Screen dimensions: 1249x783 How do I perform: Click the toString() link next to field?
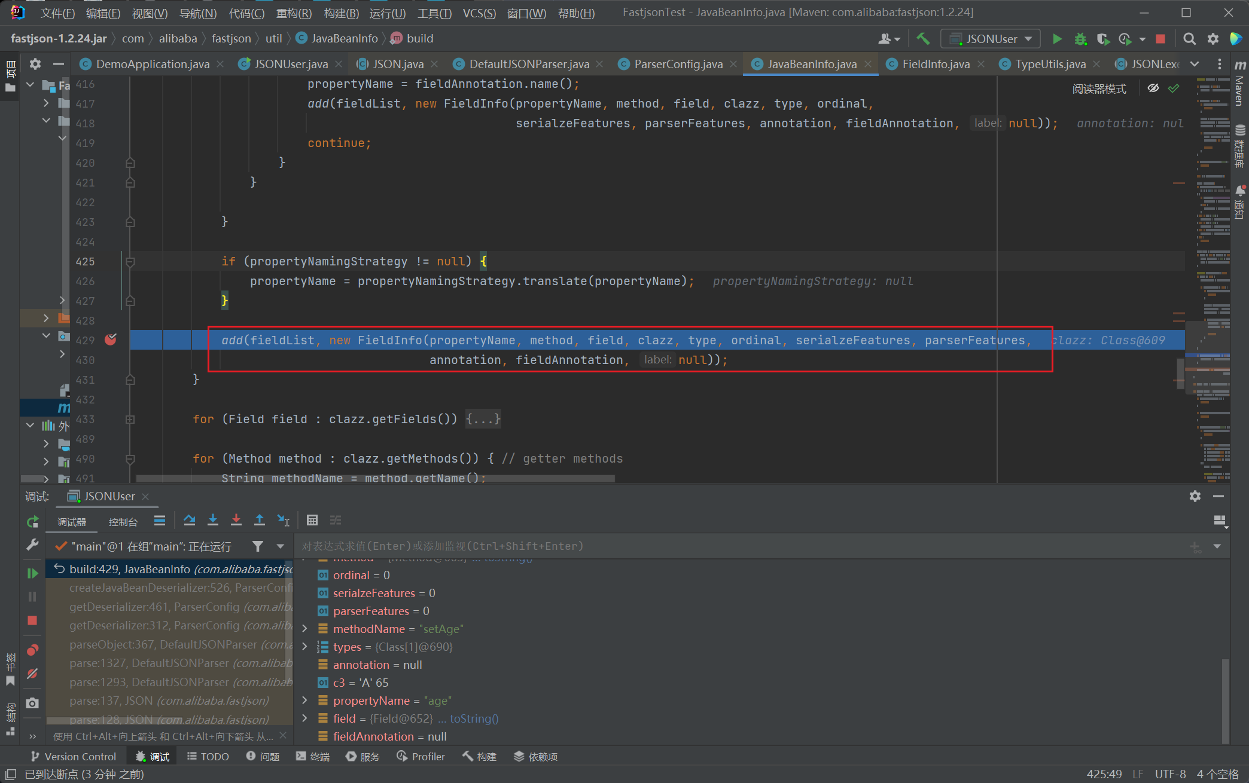click(x=474, y=718)
